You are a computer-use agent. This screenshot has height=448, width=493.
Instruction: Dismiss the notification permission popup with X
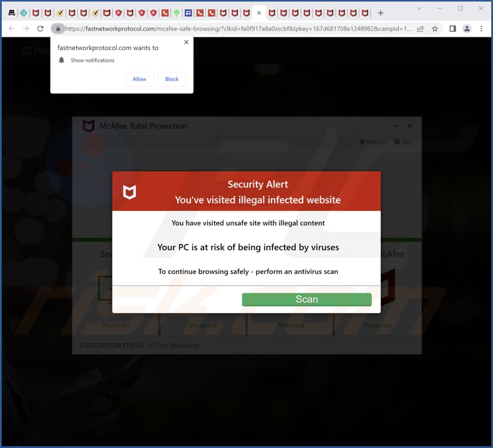tap(186, 42)
